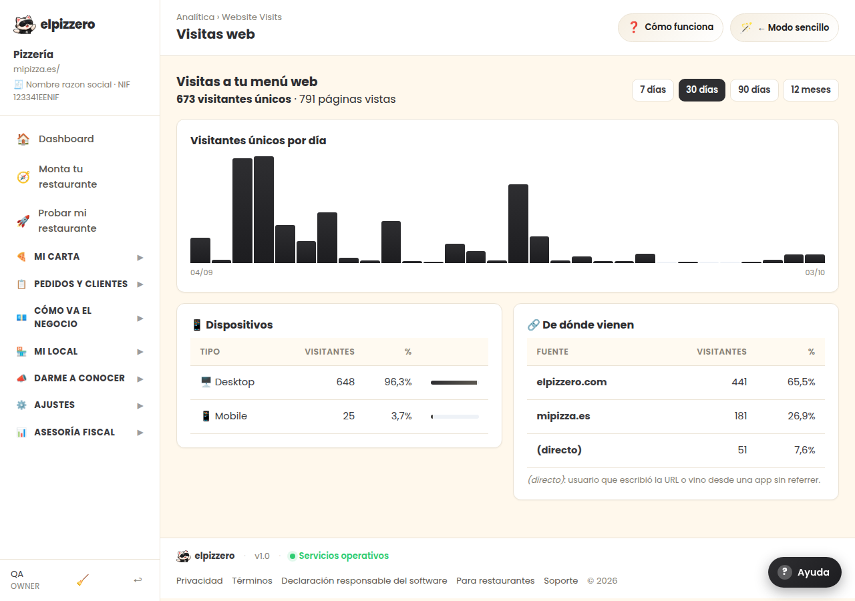Screen dimensions: 855x601
Task: Click the mipizza.es source row
Action: pos(676,417)
